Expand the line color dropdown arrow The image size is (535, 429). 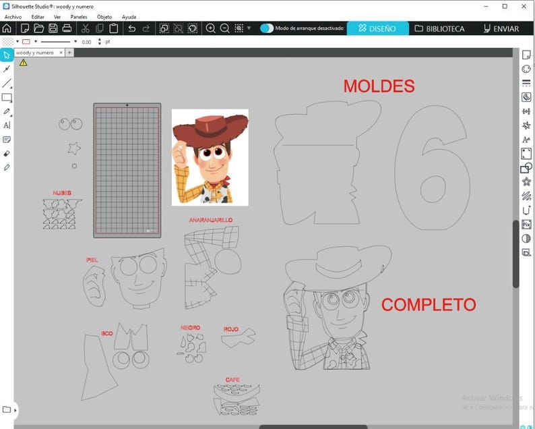point(36,42)
